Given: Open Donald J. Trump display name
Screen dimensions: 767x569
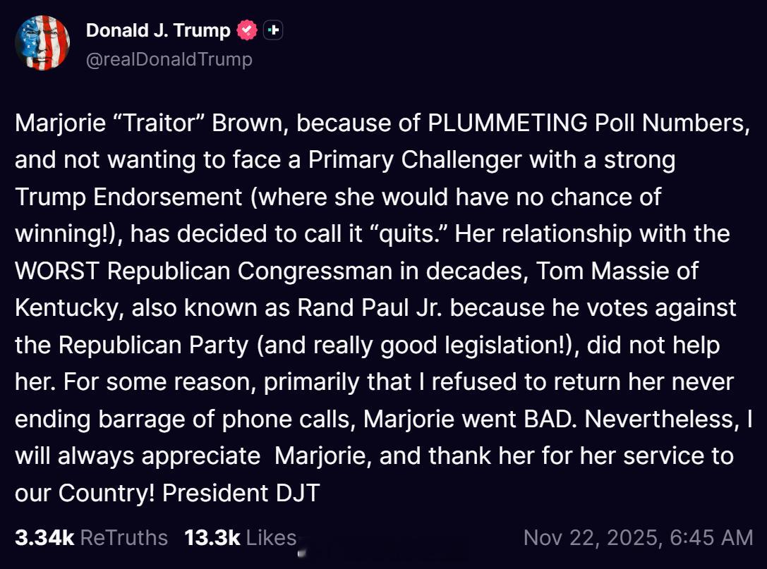Looking at the screenshot, I should (x=158, y=30).
